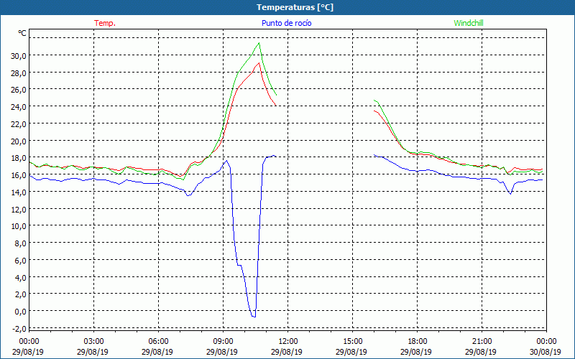Click the 26,0 y-axis value
The width and height of the screenshot is (575, 359).
click(19, 90)
